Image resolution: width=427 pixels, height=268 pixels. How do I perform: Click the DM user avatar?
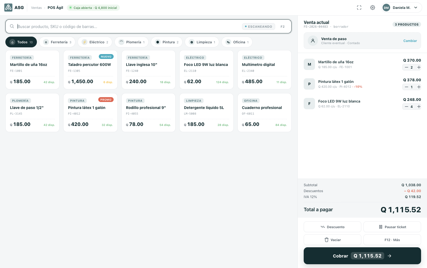pyautogui.click(x=386, y=8)
